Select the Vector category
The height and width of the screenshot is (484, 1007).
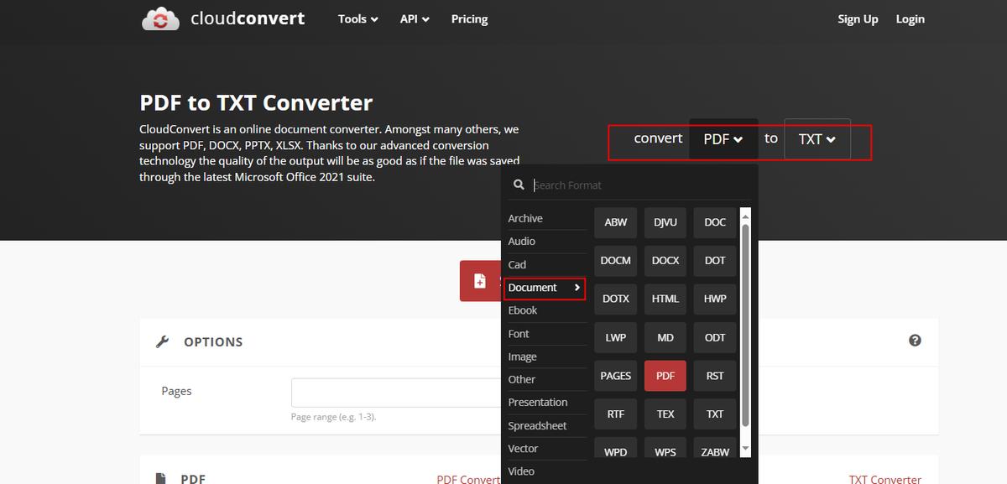523,449
